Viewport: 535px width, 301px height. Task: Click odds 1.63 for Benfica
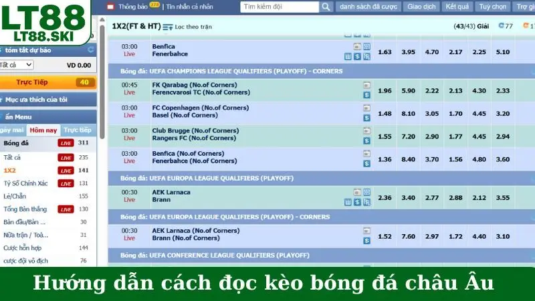pos(385,52)
